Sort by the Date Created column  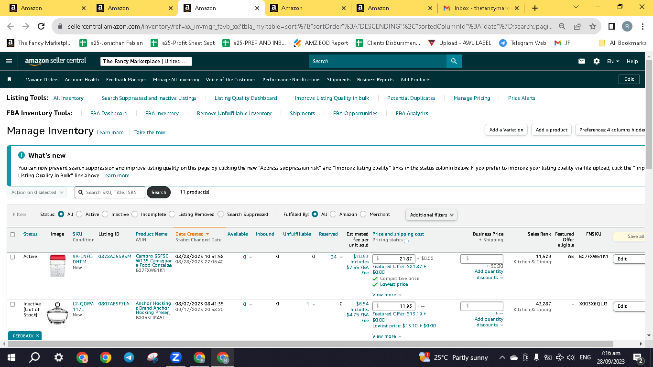pyautogui.click(x=192, y=234)
